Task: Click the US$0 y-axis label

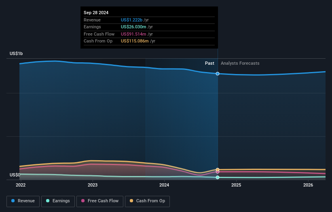Action: pyautogui.click(x=15, y=175)
